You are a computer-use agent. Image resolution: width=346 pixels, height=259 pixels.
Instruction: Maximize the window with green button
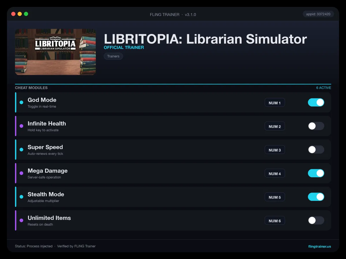click(26, 14)
